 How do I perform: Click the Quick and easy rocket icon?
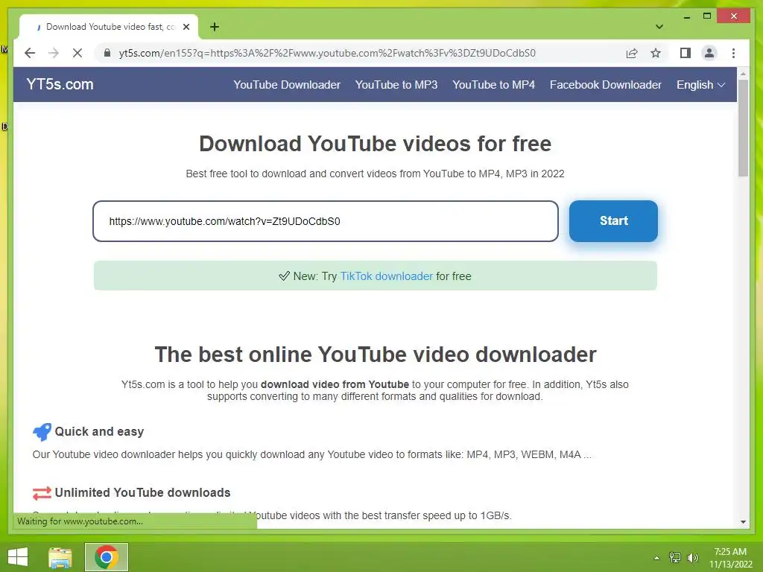coord(42,431)
